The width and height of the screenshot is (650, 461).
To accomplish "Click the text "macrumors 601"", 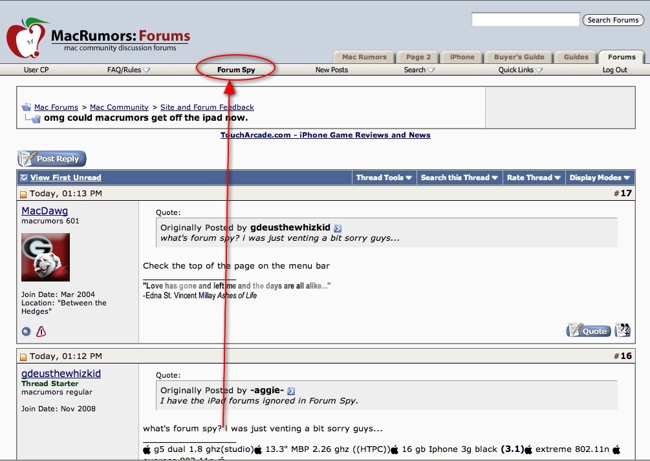I will [x=50, y=221].
